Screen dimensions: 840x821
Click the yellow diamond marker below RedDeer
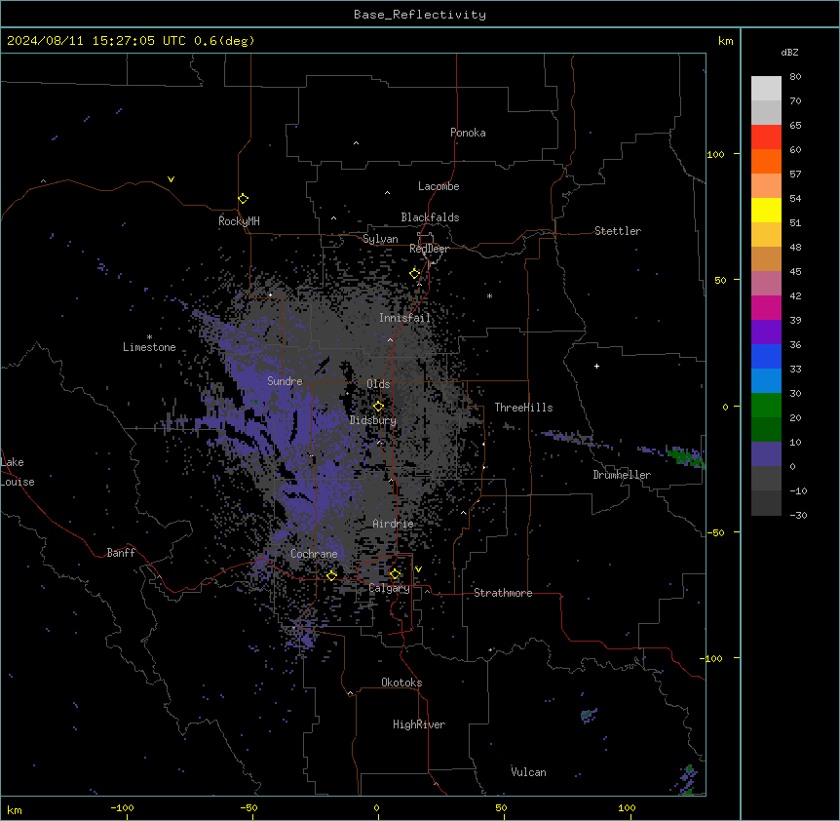(415, 274)
